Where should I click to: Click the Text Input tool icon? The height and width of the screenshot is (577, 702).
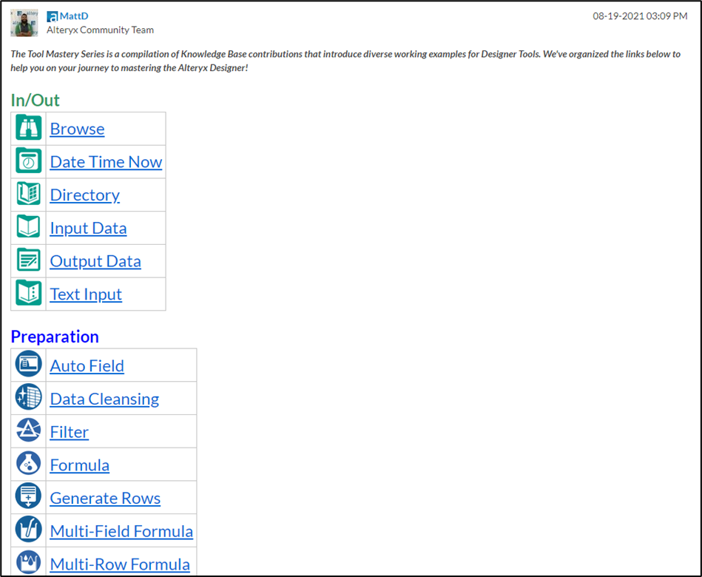tap(29, 293)
